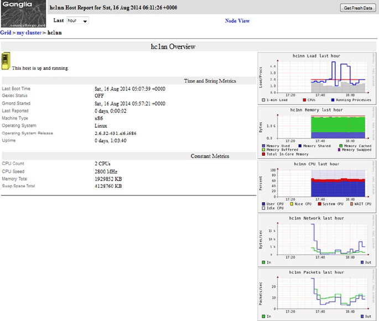Screen dimensions: 379x321
Task: Open the Node View link
Action: pyautogui.click(x=237, y=21)
